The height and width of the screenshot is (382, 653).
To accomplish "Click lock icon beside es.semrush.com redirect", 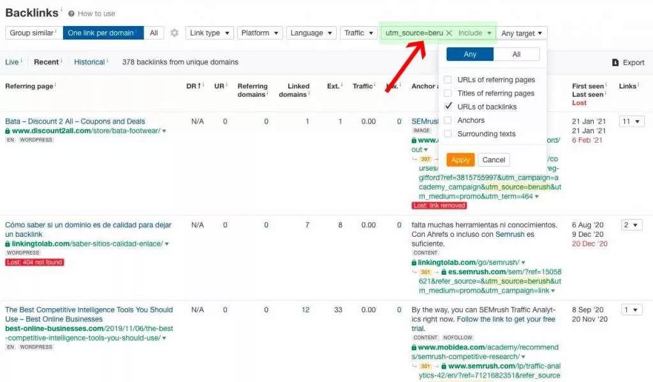I will [444, 272].
